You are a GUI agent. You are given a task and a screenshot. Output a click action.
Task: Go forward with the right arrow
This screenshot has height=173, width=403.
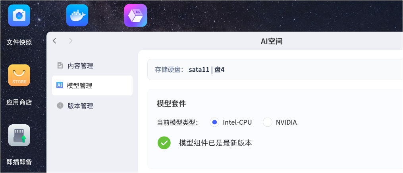(x=71, y=41)
